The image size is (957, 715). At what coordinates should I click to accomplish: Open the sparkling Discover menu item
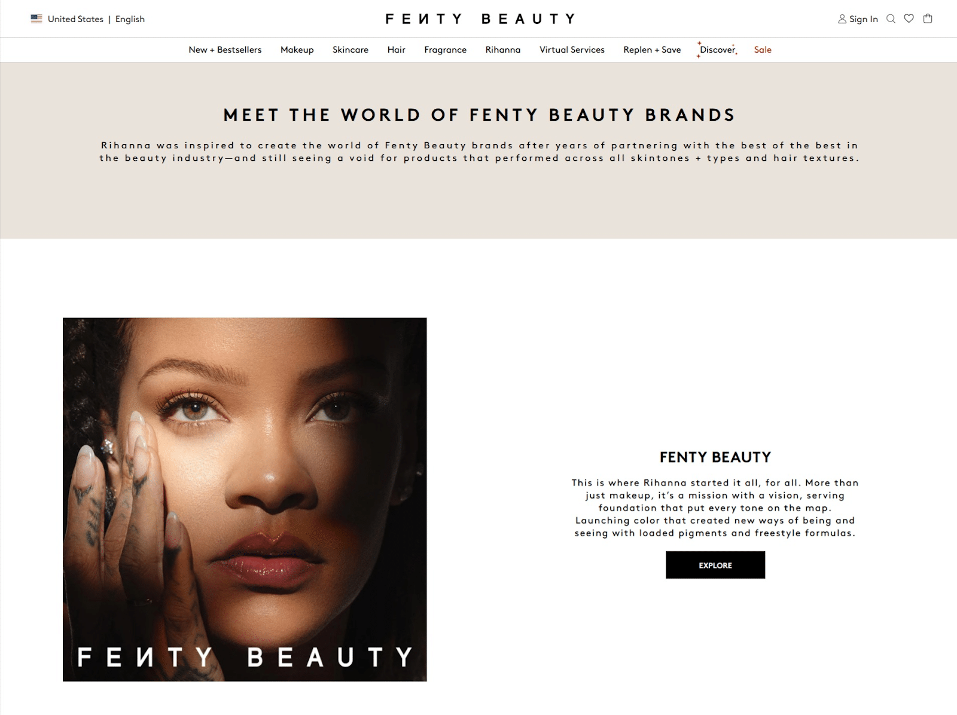pyautogui.click(x=717, y=50)
